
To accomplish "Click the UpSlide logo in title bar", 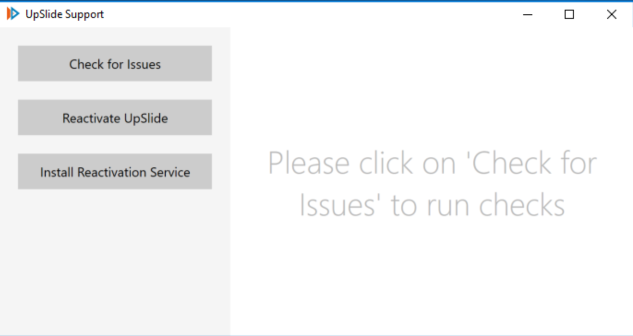I will tap(13, 14).
